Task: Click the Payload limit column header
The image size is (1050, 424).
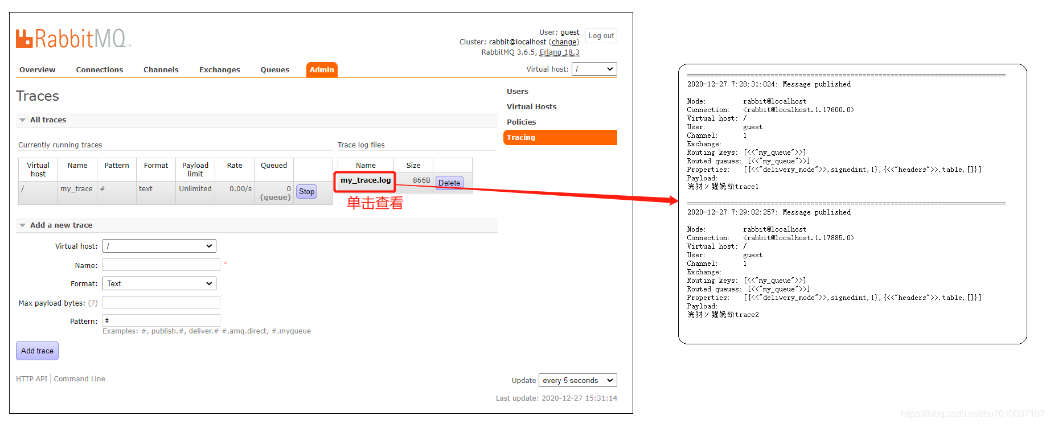Action: pyautogui.click(x=195, y=170)
